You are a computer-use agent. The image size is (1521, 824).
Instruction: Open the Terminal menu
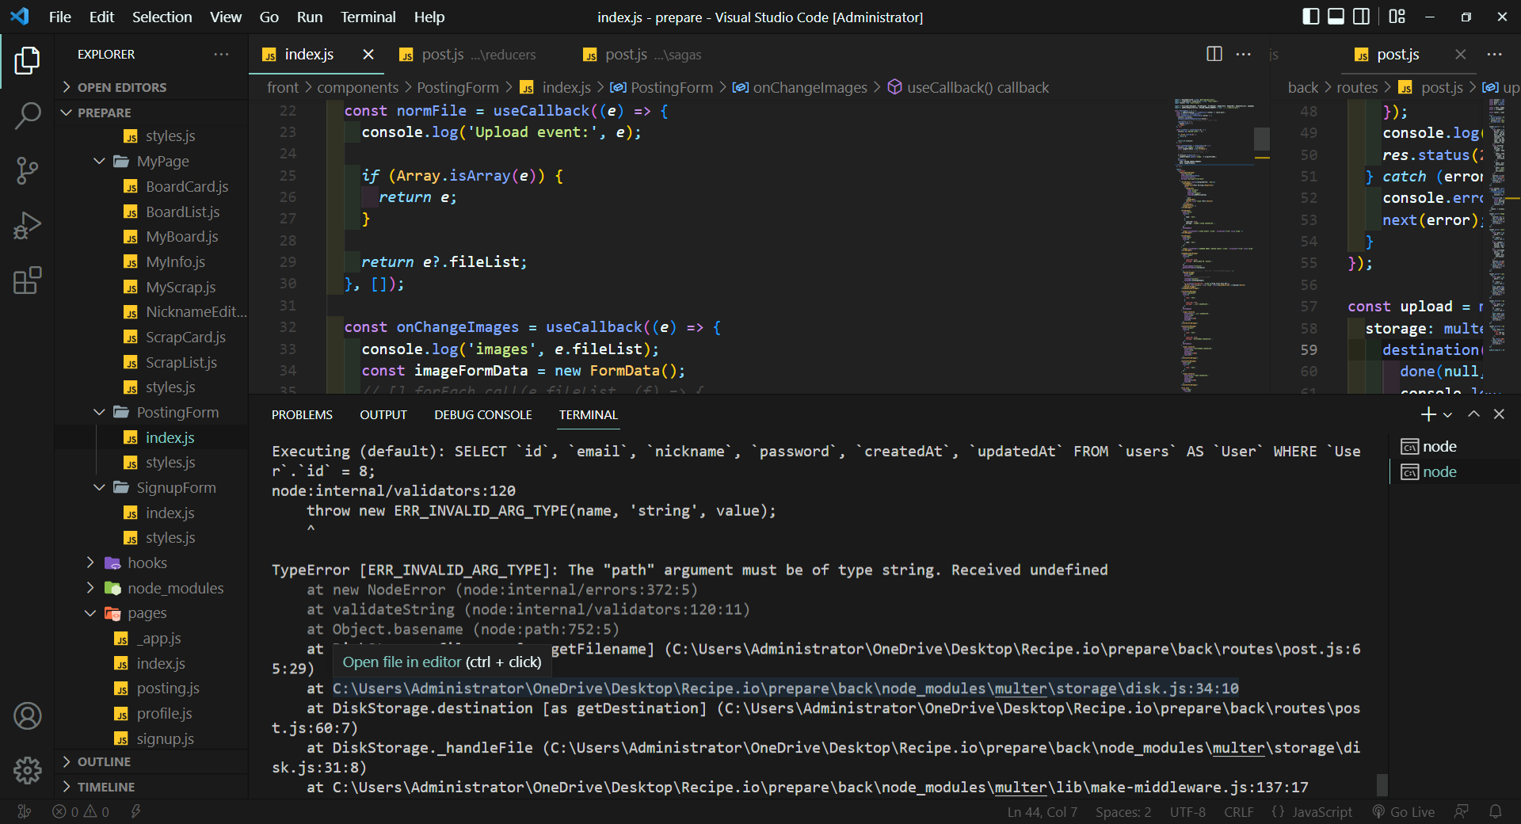click(368, 17)
